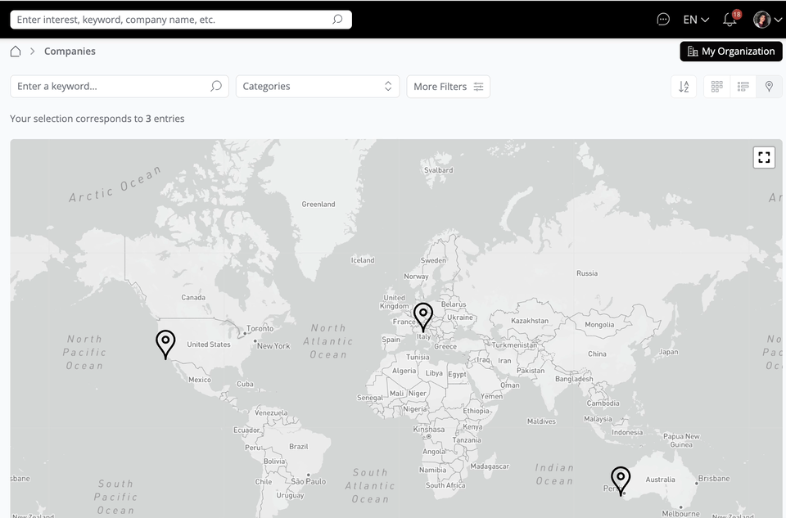Switch to map view
The width and height of the screenshot is (786, 518).
pos(769,87)
